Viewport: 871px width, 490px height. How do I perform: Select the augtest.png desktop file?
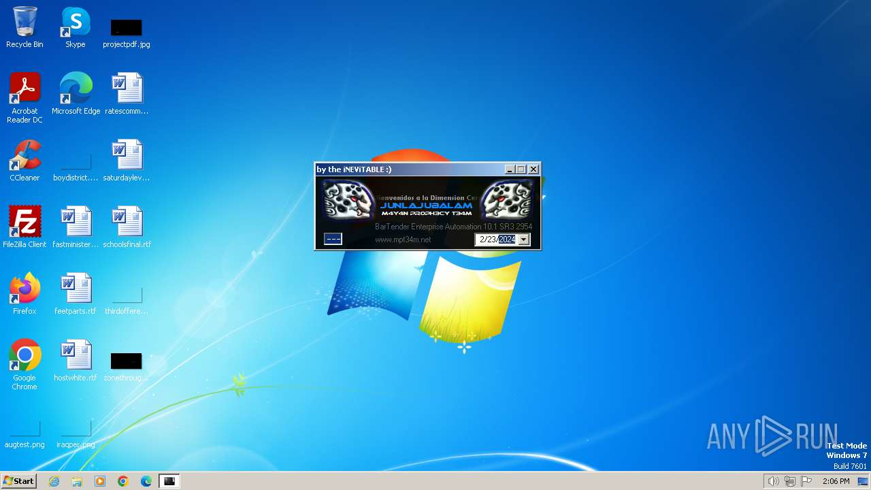tap(24, 434)
